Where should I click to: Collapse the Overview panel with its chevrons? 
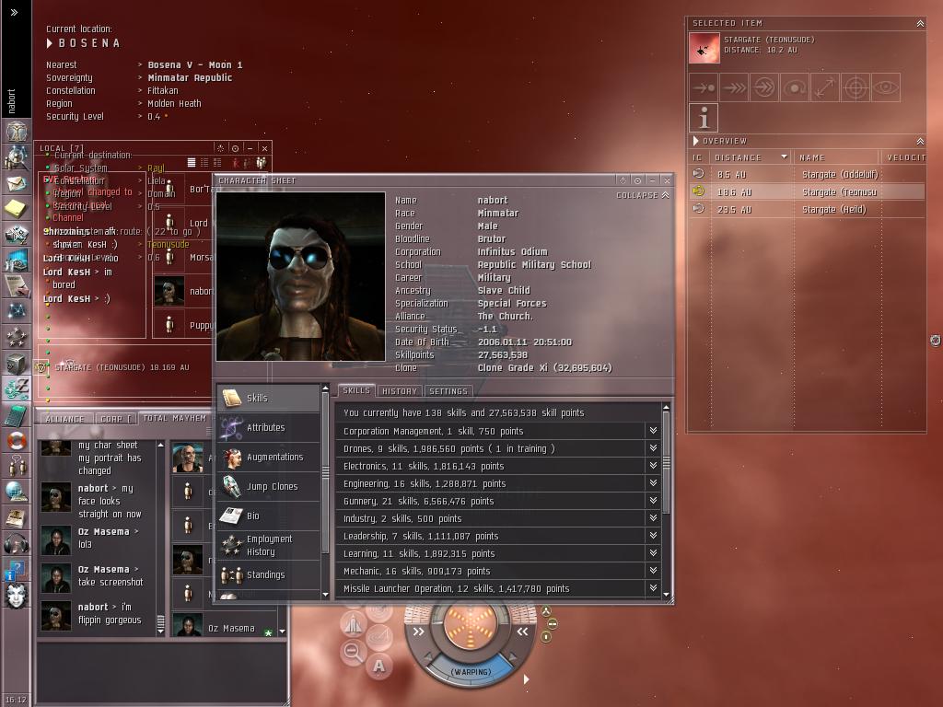[x=920, y=141]
